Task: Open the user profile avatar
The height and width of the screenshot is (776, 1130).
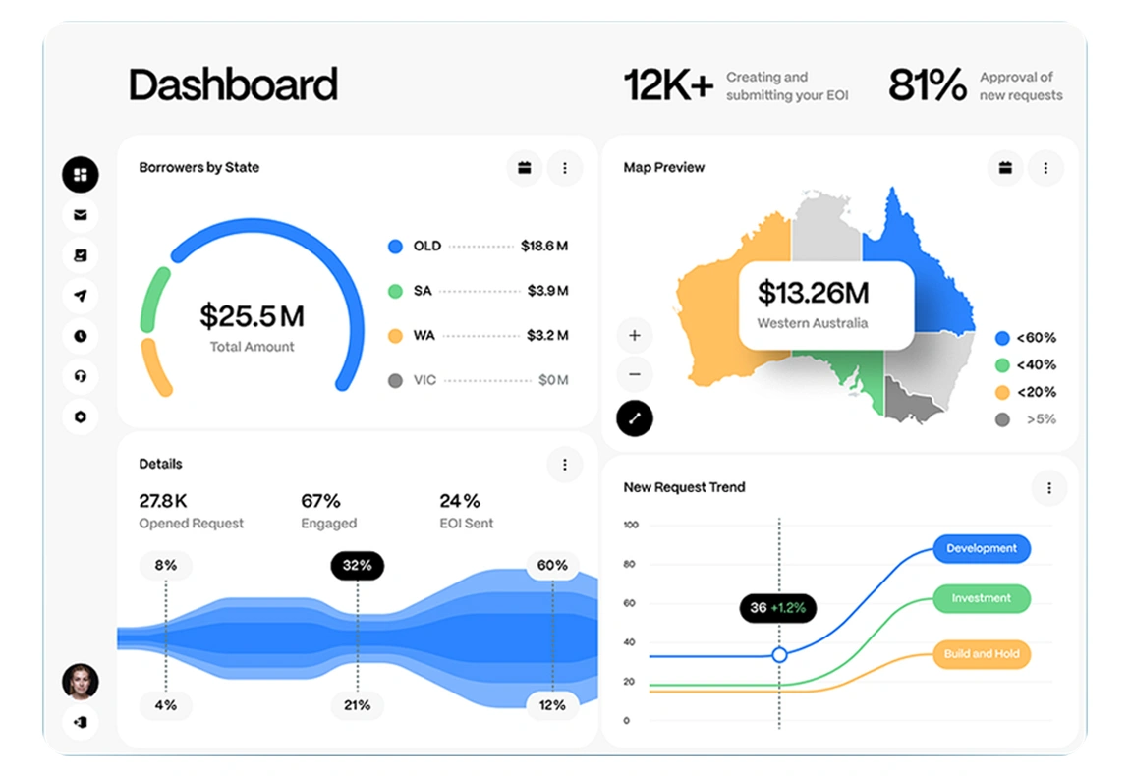Action: (81, 681)
